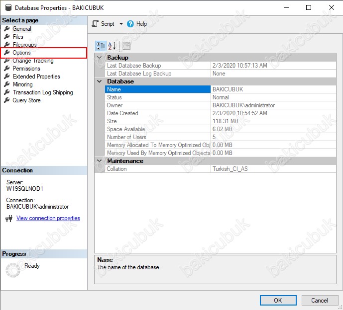Click the Categorized view icon in property grid
Image resolution: width=343 pixels, height=310 pixels.
[100, 46]
